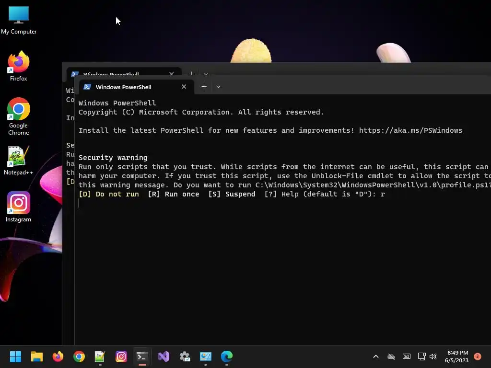Image resolution: width=491 pixels, height=368 pixels.
Task: Add a new tab in background terminal window
Action: coord(192,73)
